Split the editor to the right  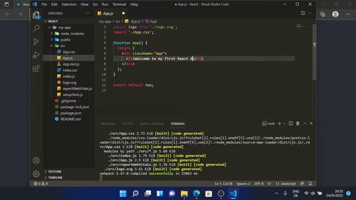coord(303,13)
